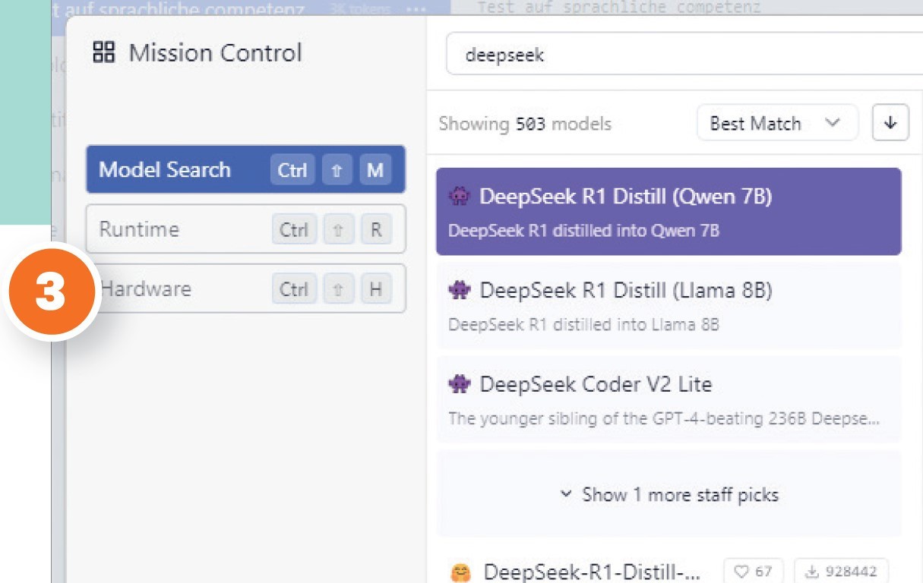Switch to the Runtime tab

[x=245, y=229]
